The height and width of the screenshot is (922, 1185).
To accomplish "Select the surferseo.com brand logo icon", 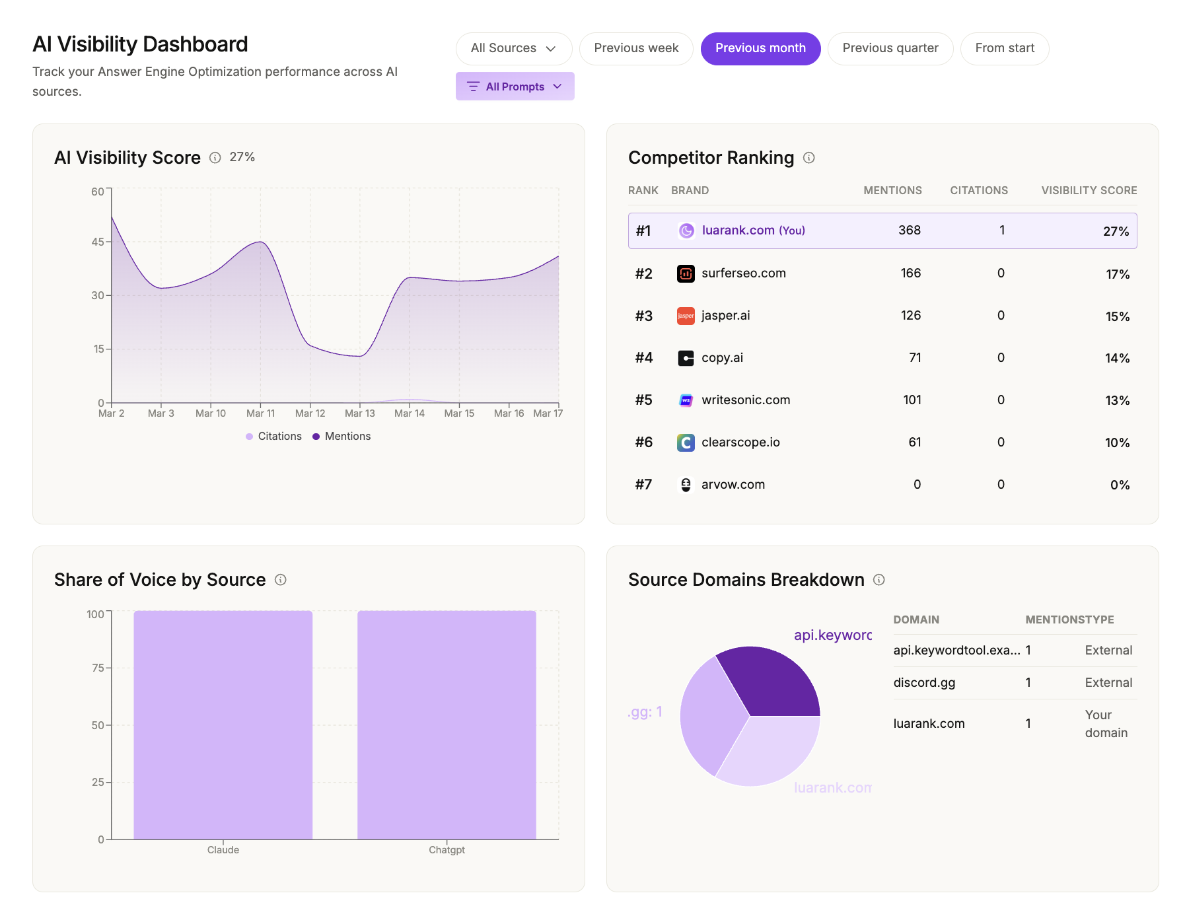I will (686, 273).
